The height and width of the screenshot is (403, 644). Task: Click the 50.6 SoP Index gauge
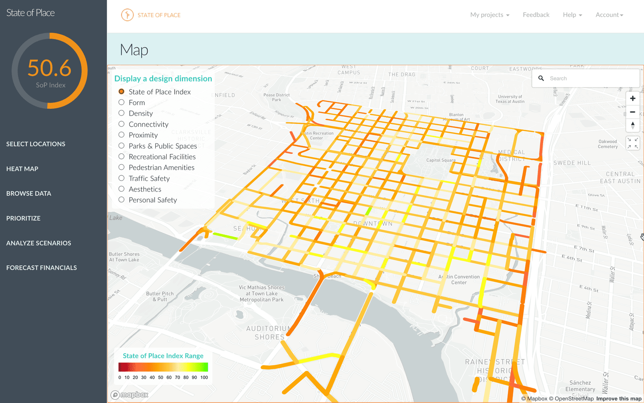click(50, 71)
